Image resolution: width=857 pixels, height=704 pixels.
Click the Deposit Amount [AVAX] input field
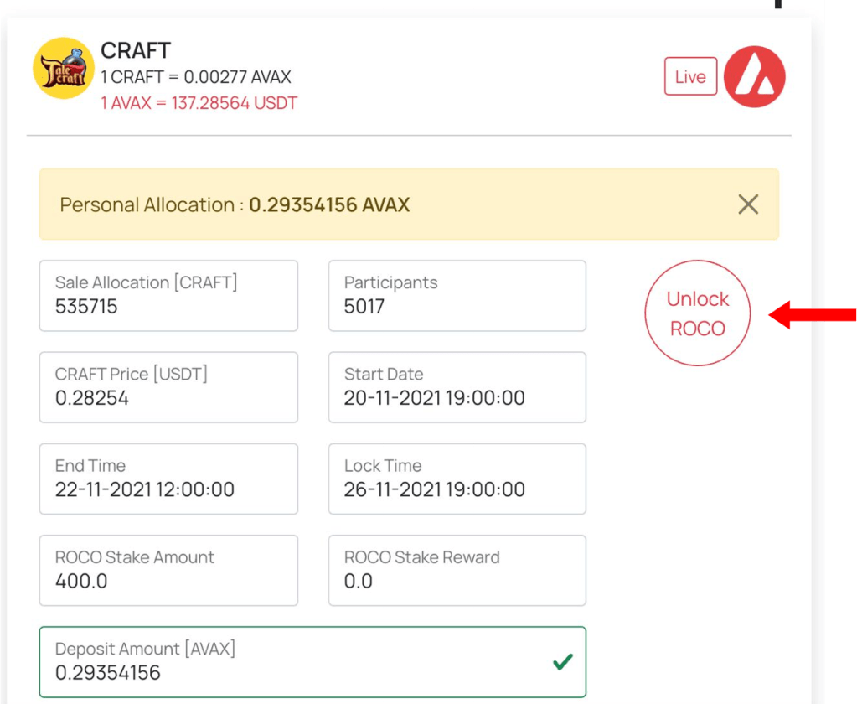tap(293, 662)
